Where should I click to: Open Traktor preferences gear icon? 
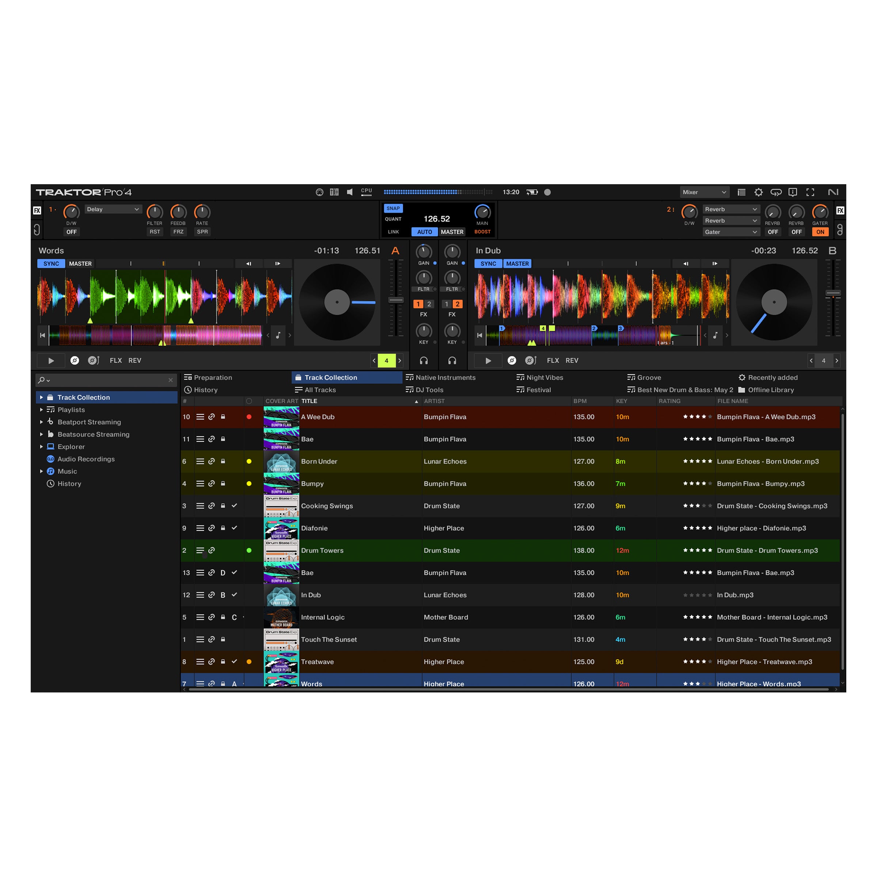point(758,192)
